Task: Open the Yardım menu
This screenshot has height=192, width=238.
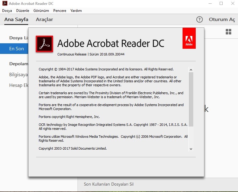Action: (x=76, y=11)
